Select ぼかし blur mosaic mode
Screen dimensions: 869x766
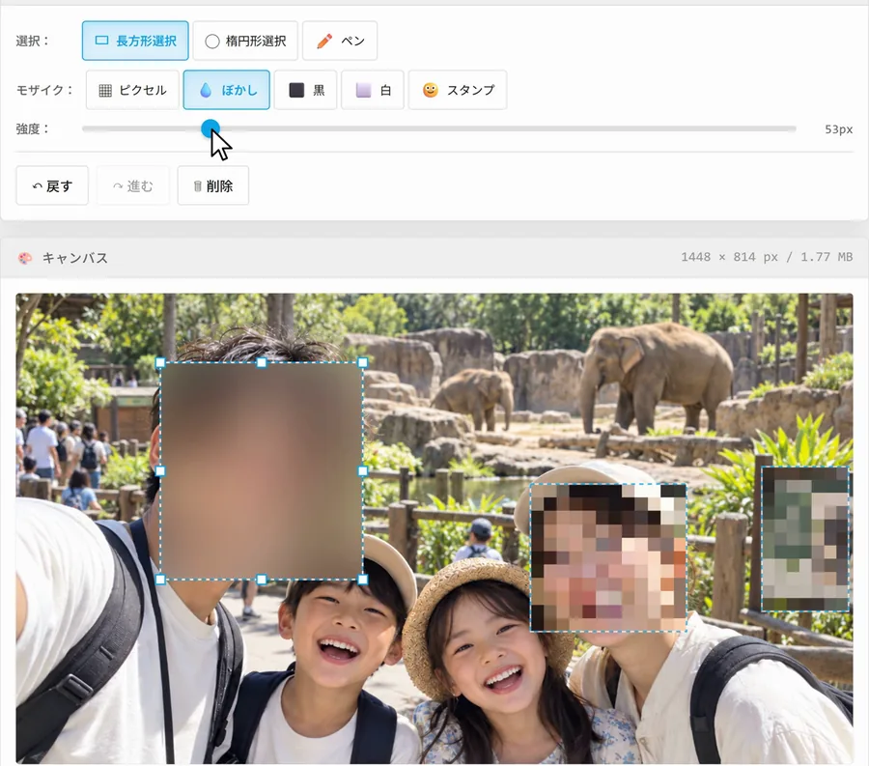(227, 90)
